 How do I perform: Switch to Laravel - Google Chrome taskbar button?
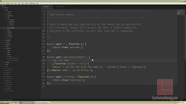[42, 103]
